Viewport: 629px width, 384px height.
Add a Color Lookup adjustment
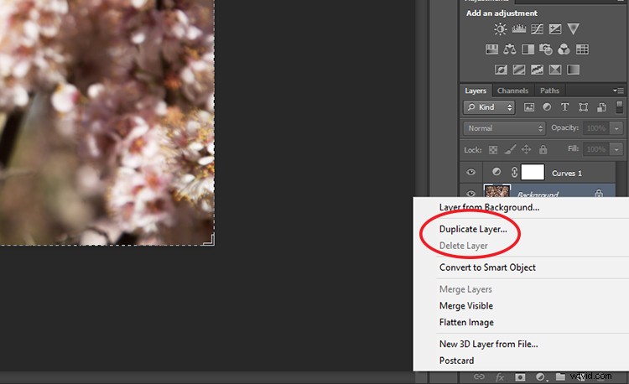click(582, 49)
